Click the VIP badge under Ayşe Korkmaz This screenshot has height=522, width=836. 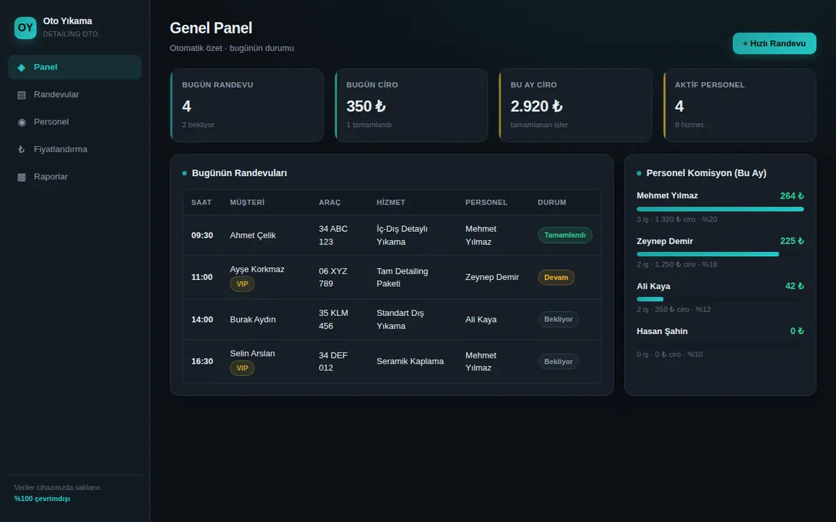click(242, 284)
